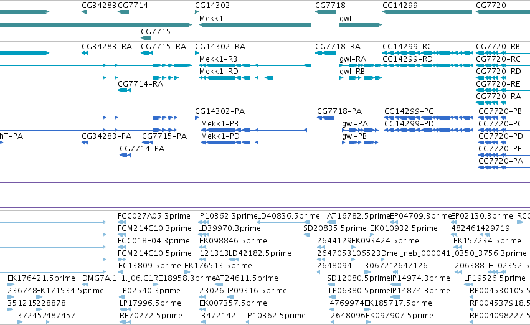Select the CG7718 gene label
530x325 pixels.
(330, 6)
